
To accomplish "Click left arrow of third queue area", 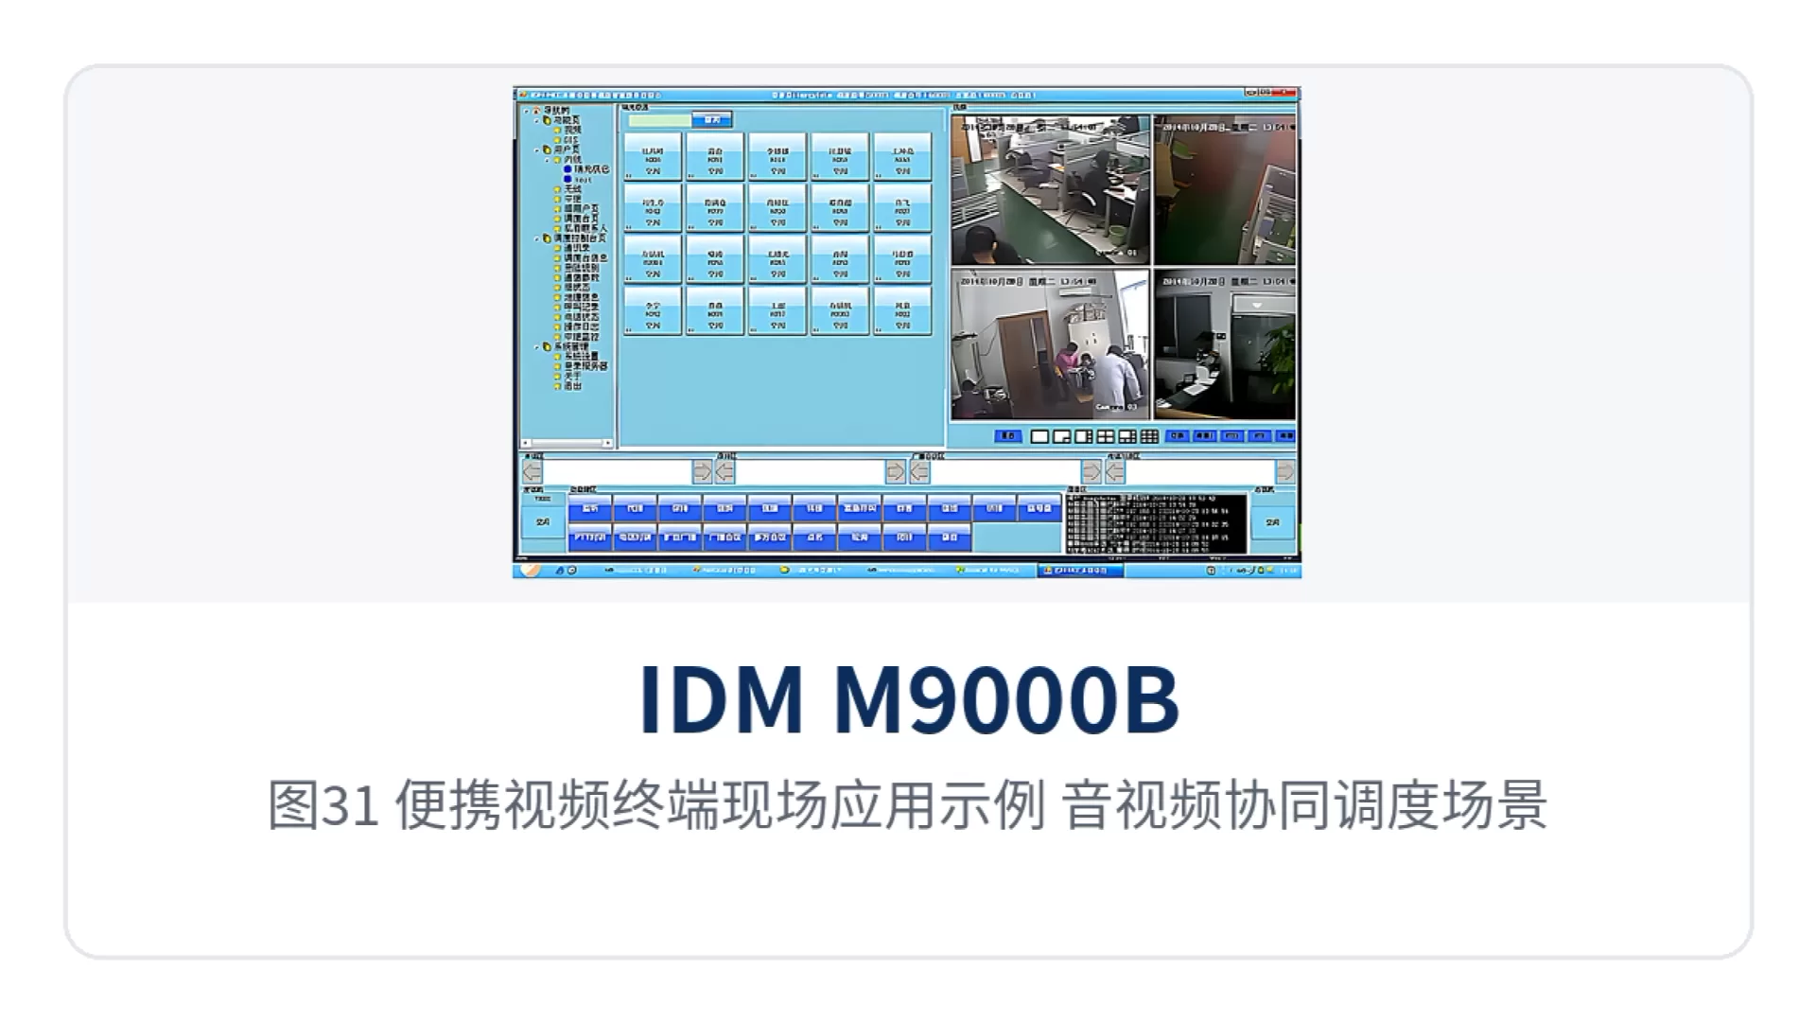I will tap(919, 471).
